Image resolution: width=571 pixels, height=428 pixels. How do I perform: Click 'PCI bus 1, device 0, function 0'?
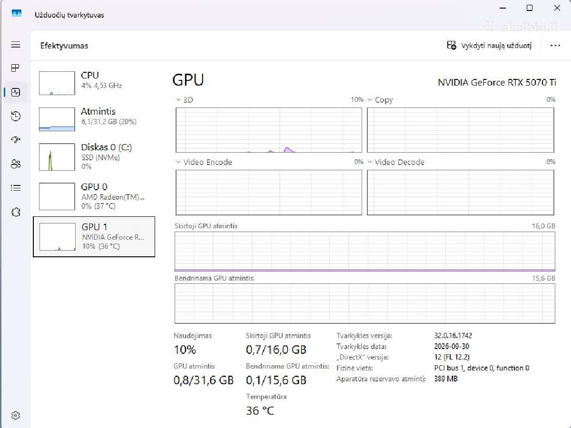point(482,368)
